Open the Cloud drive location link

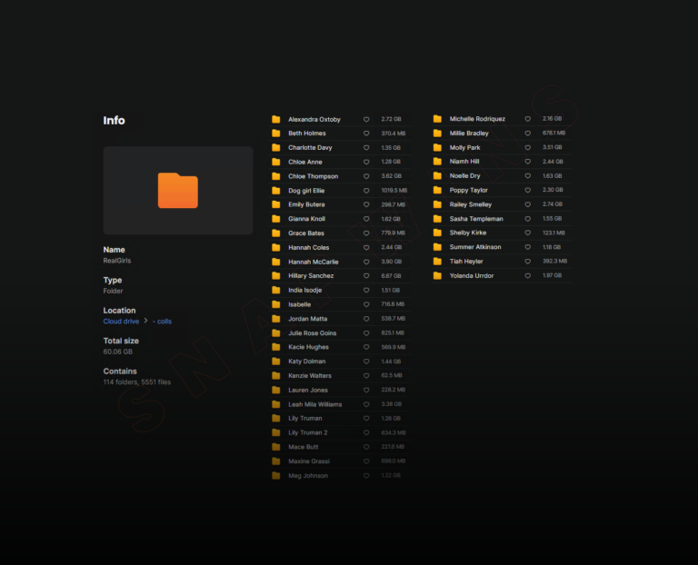tap(121, 321)
